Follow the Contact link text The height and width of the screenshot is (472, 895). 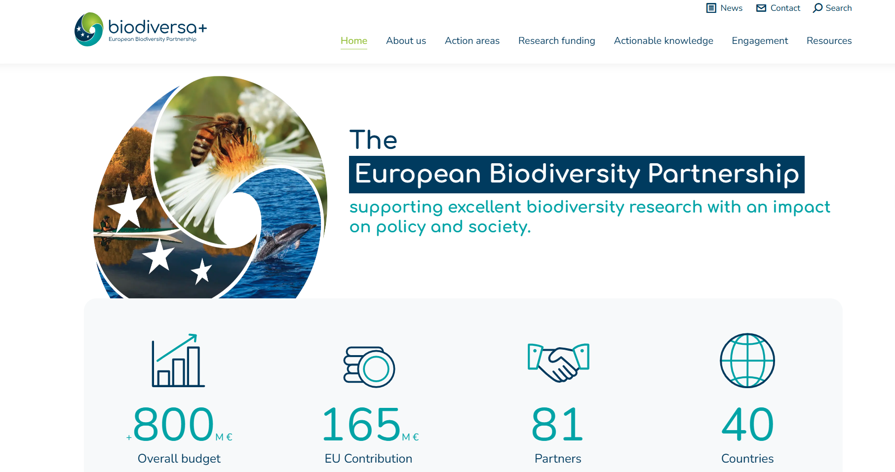click(785, 8)
